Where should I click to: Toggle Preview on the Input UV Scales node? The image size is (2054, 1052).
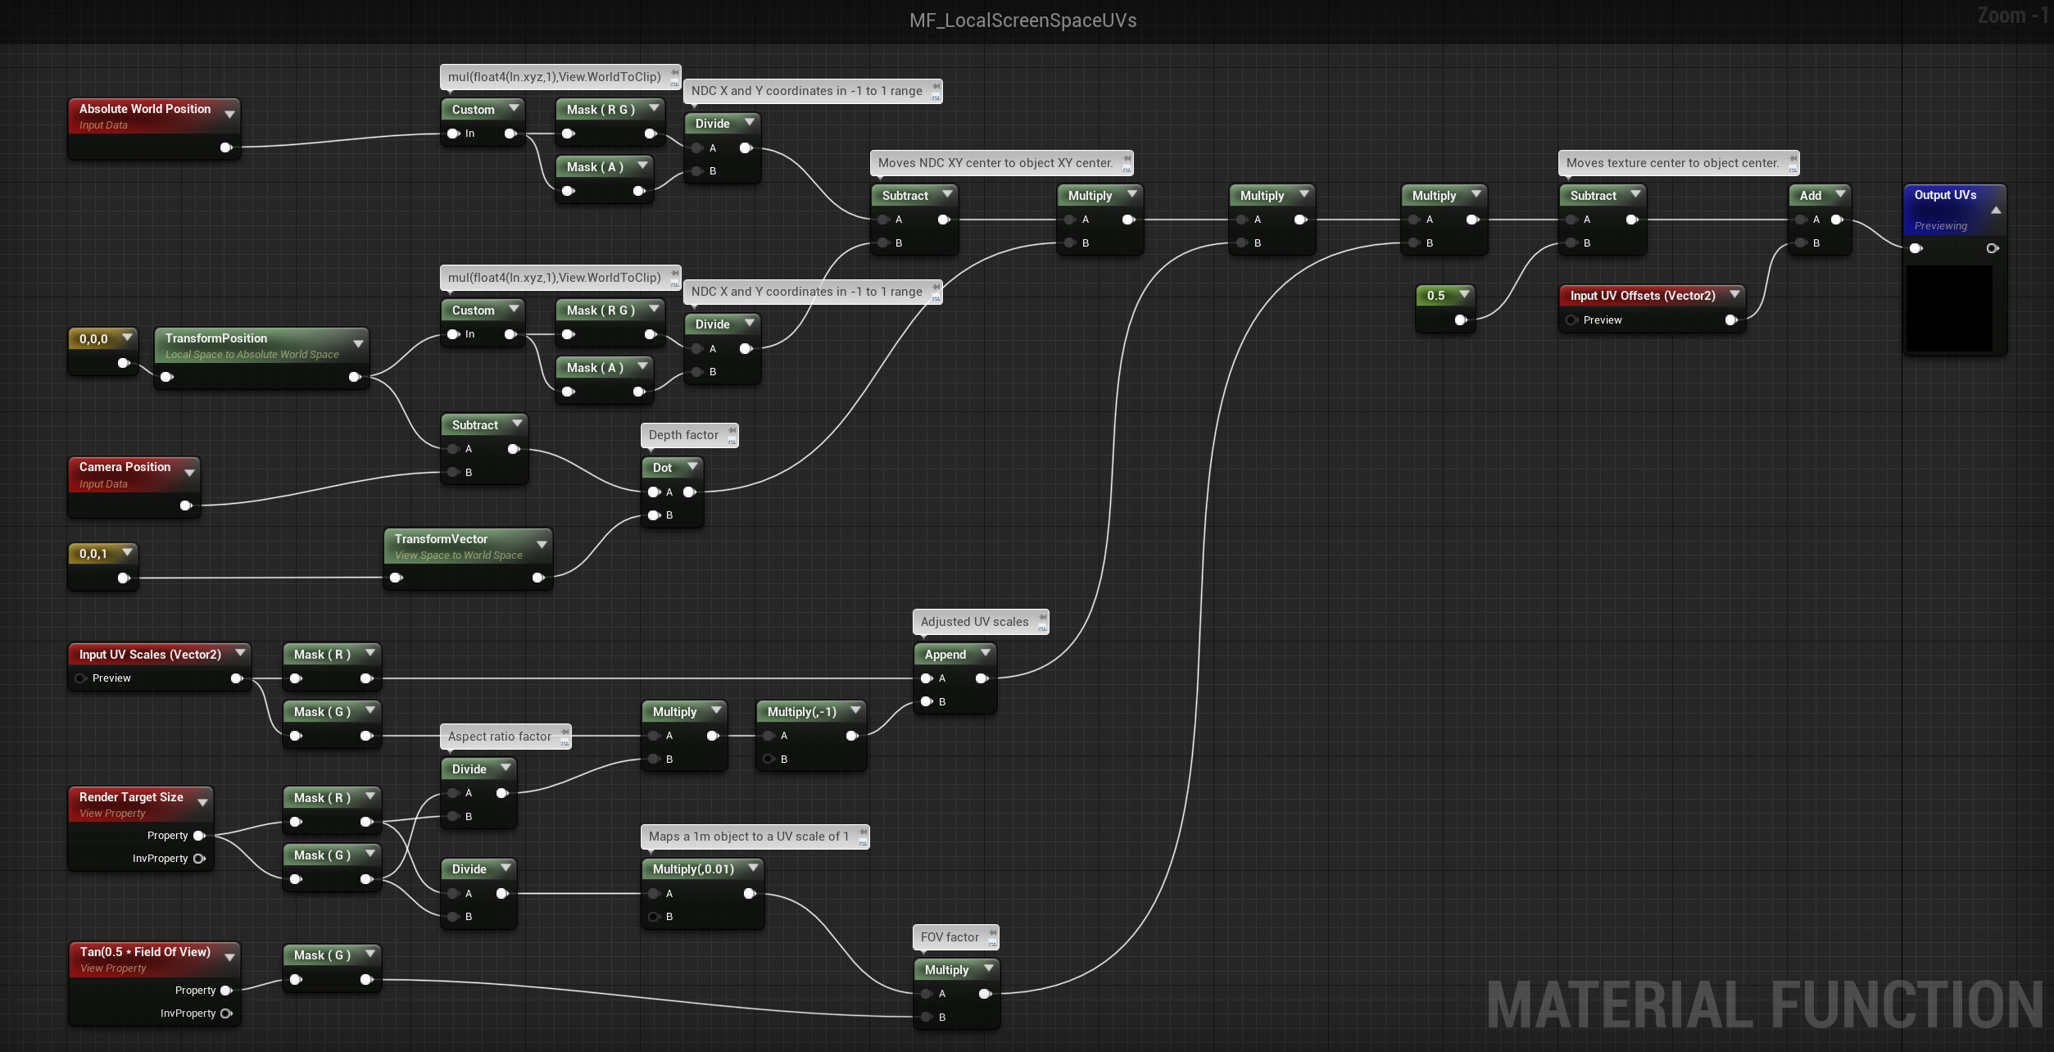click(80, 678)
